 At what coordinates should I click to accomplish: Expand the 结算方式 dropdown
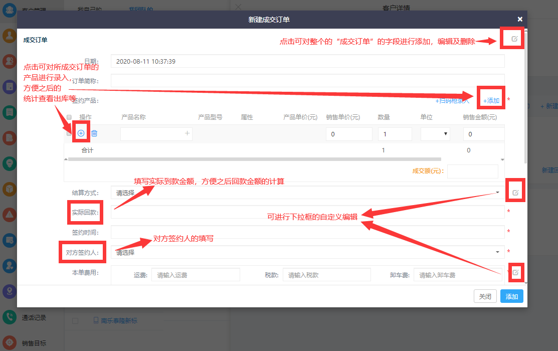coord(307,193)
